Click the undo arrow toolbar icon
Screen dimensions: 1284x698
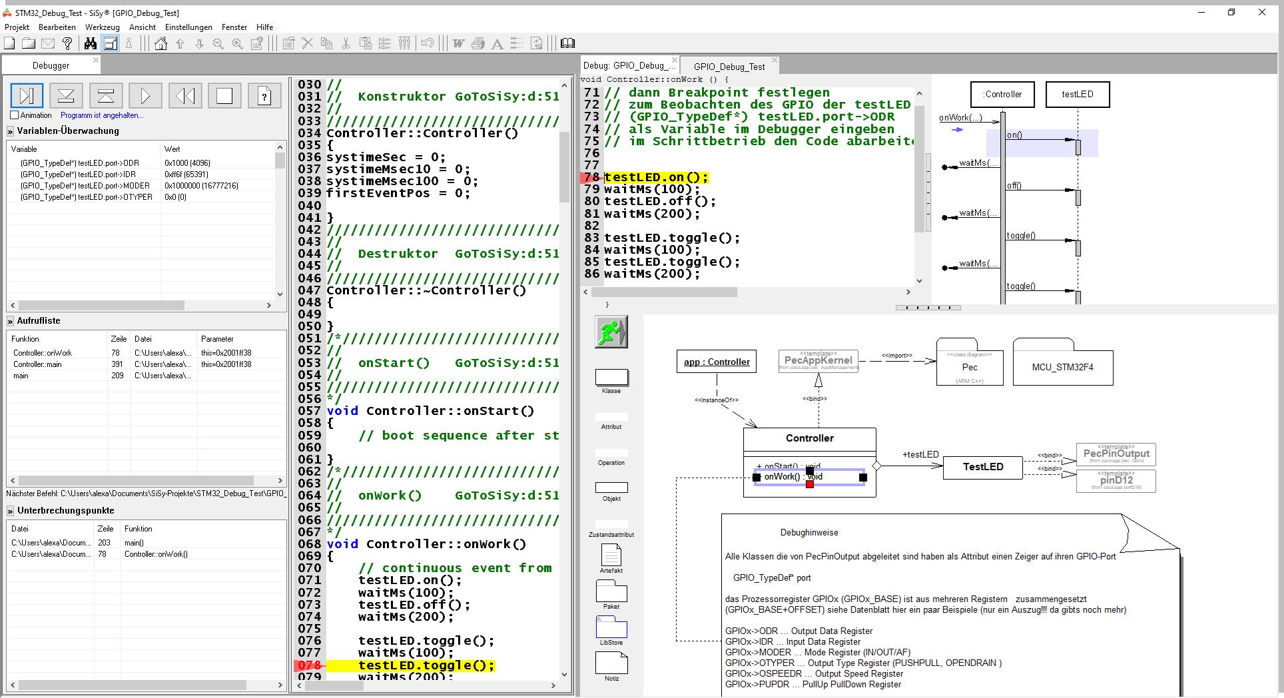click(428, 43)
